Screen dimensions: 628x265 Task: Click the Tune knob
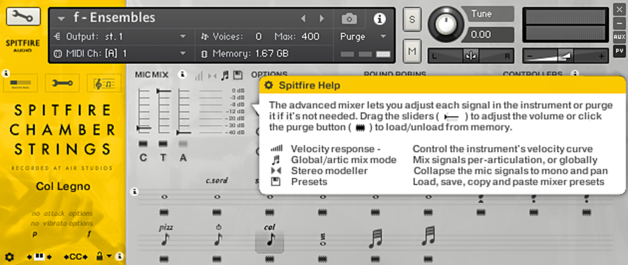(444, 25)
